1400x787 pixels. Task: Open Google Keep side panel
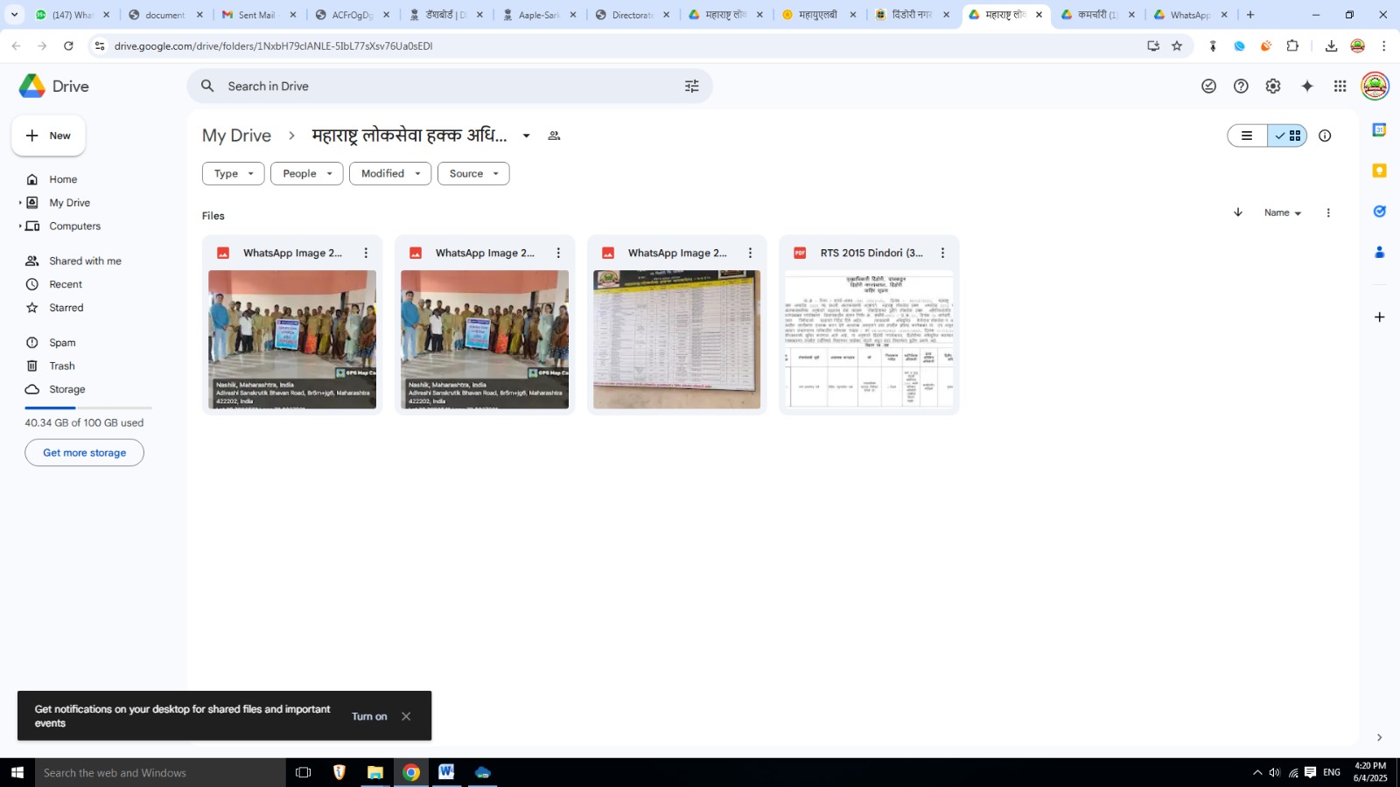pos(1379,171)
